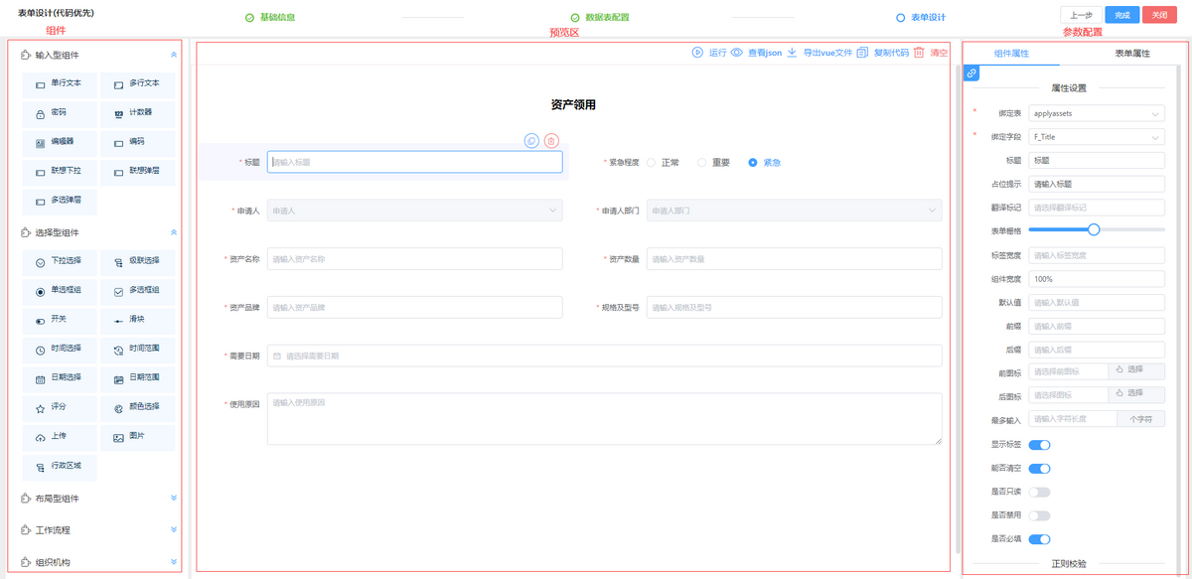
Task: Add 密码 password component
Action: tap(59, 113)
